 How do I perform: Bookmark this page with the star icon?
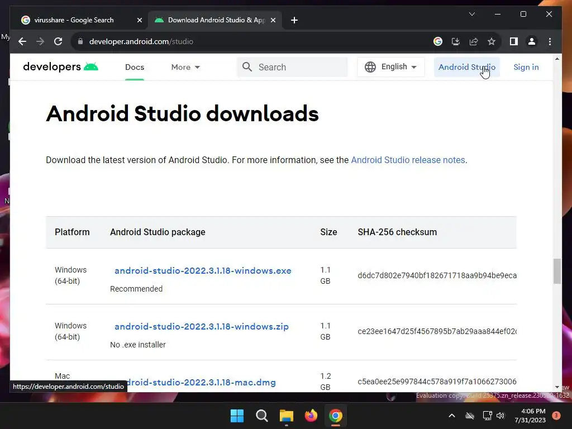[492, 41]
